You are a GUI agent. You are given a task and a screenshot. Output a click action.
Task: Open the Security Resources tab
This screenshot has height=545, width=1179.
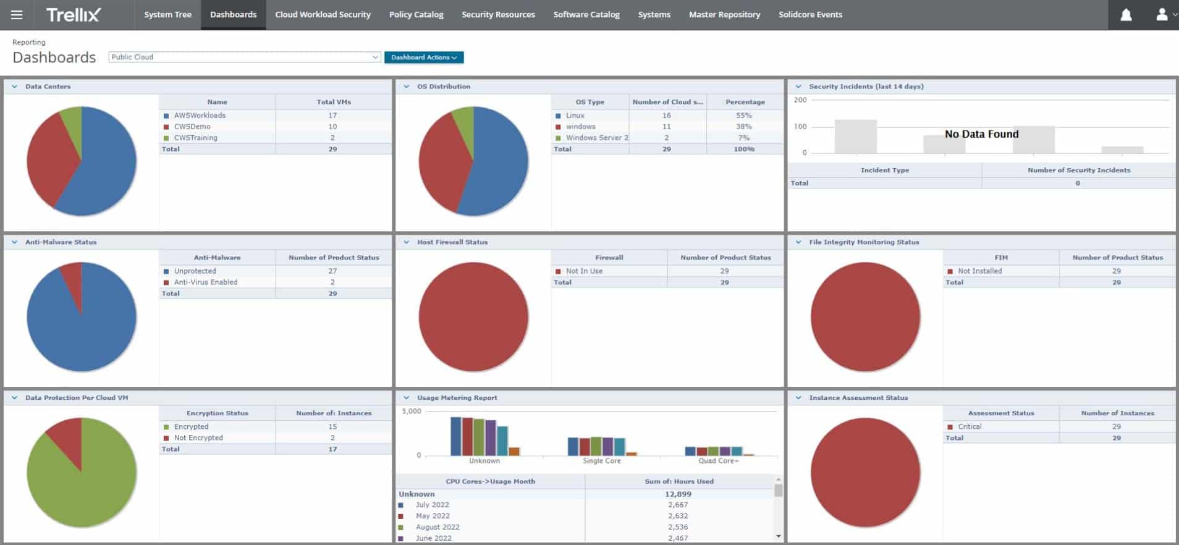(x=498, y=15)
